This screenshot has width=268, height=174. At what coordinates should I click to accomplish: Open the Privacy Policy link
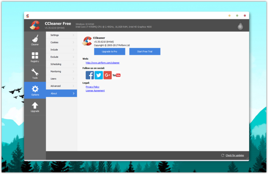click(x=92, y=87)
